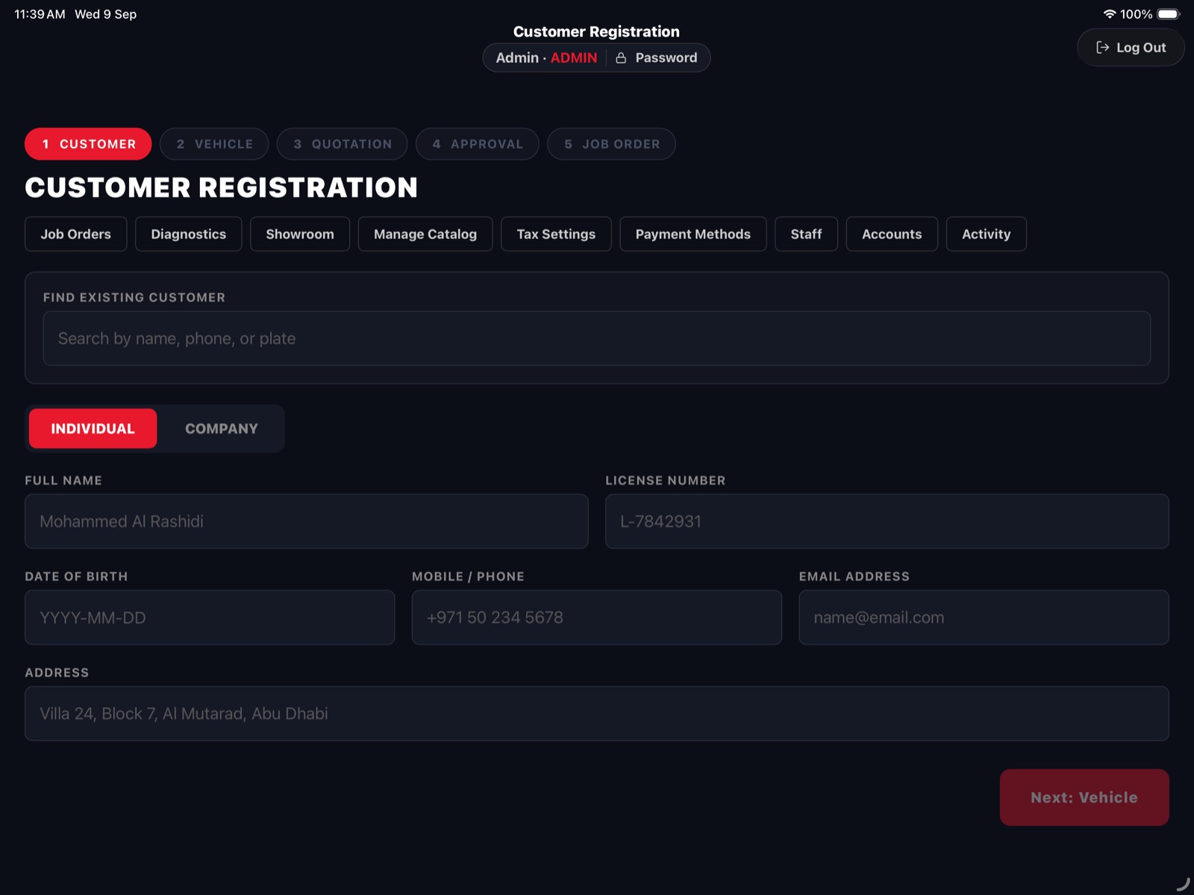Open the Accounts page
The width and height of the screenshot is (1194, 895).
coord(892,234)
